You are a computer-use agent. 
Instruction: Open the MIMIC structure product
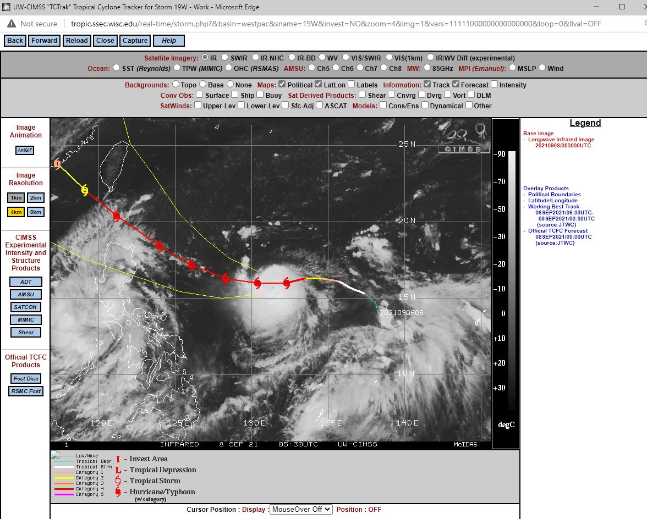pyautogui.click(x=25, y=319)
